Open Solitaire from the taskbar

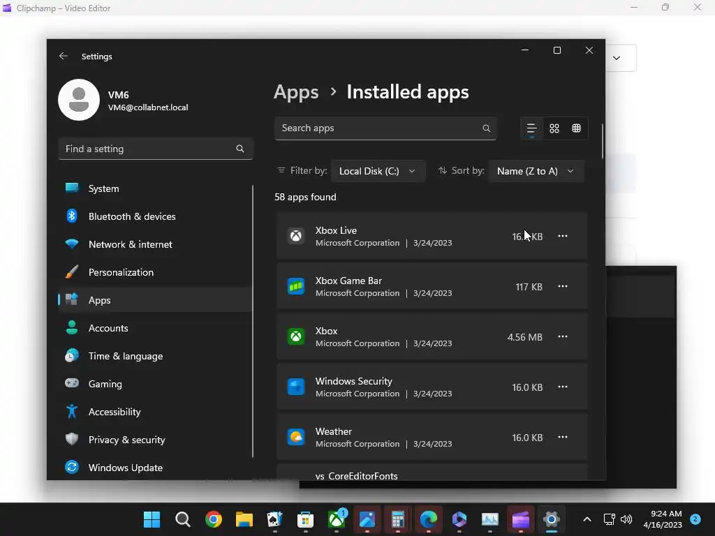tap(274, 519)
